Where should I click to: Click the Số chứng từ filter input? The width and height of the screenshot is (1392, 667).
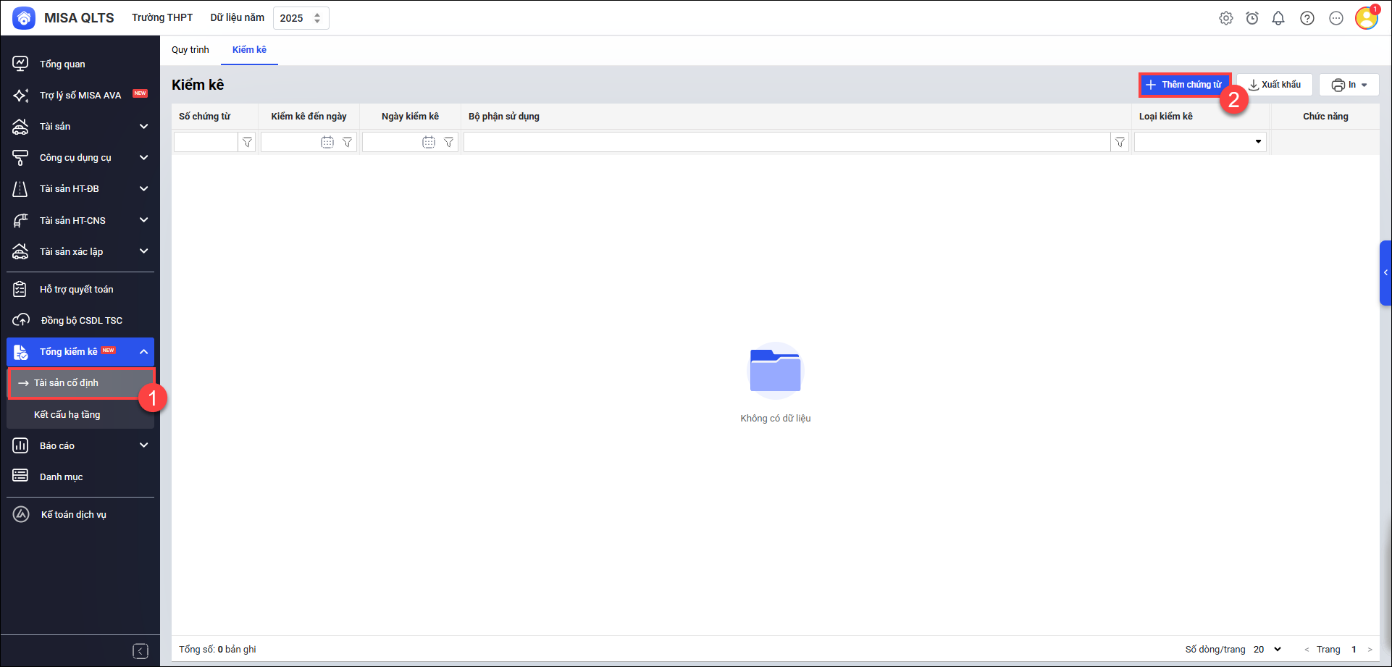click(x=206, y=143)
